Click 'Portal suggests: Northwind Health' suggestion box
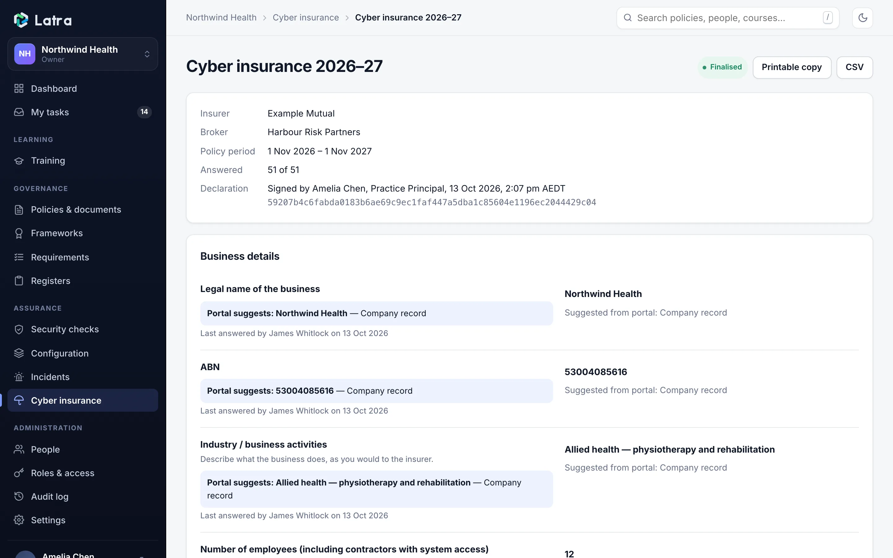This screenshot has width=893, height=558. pos(376,313)
